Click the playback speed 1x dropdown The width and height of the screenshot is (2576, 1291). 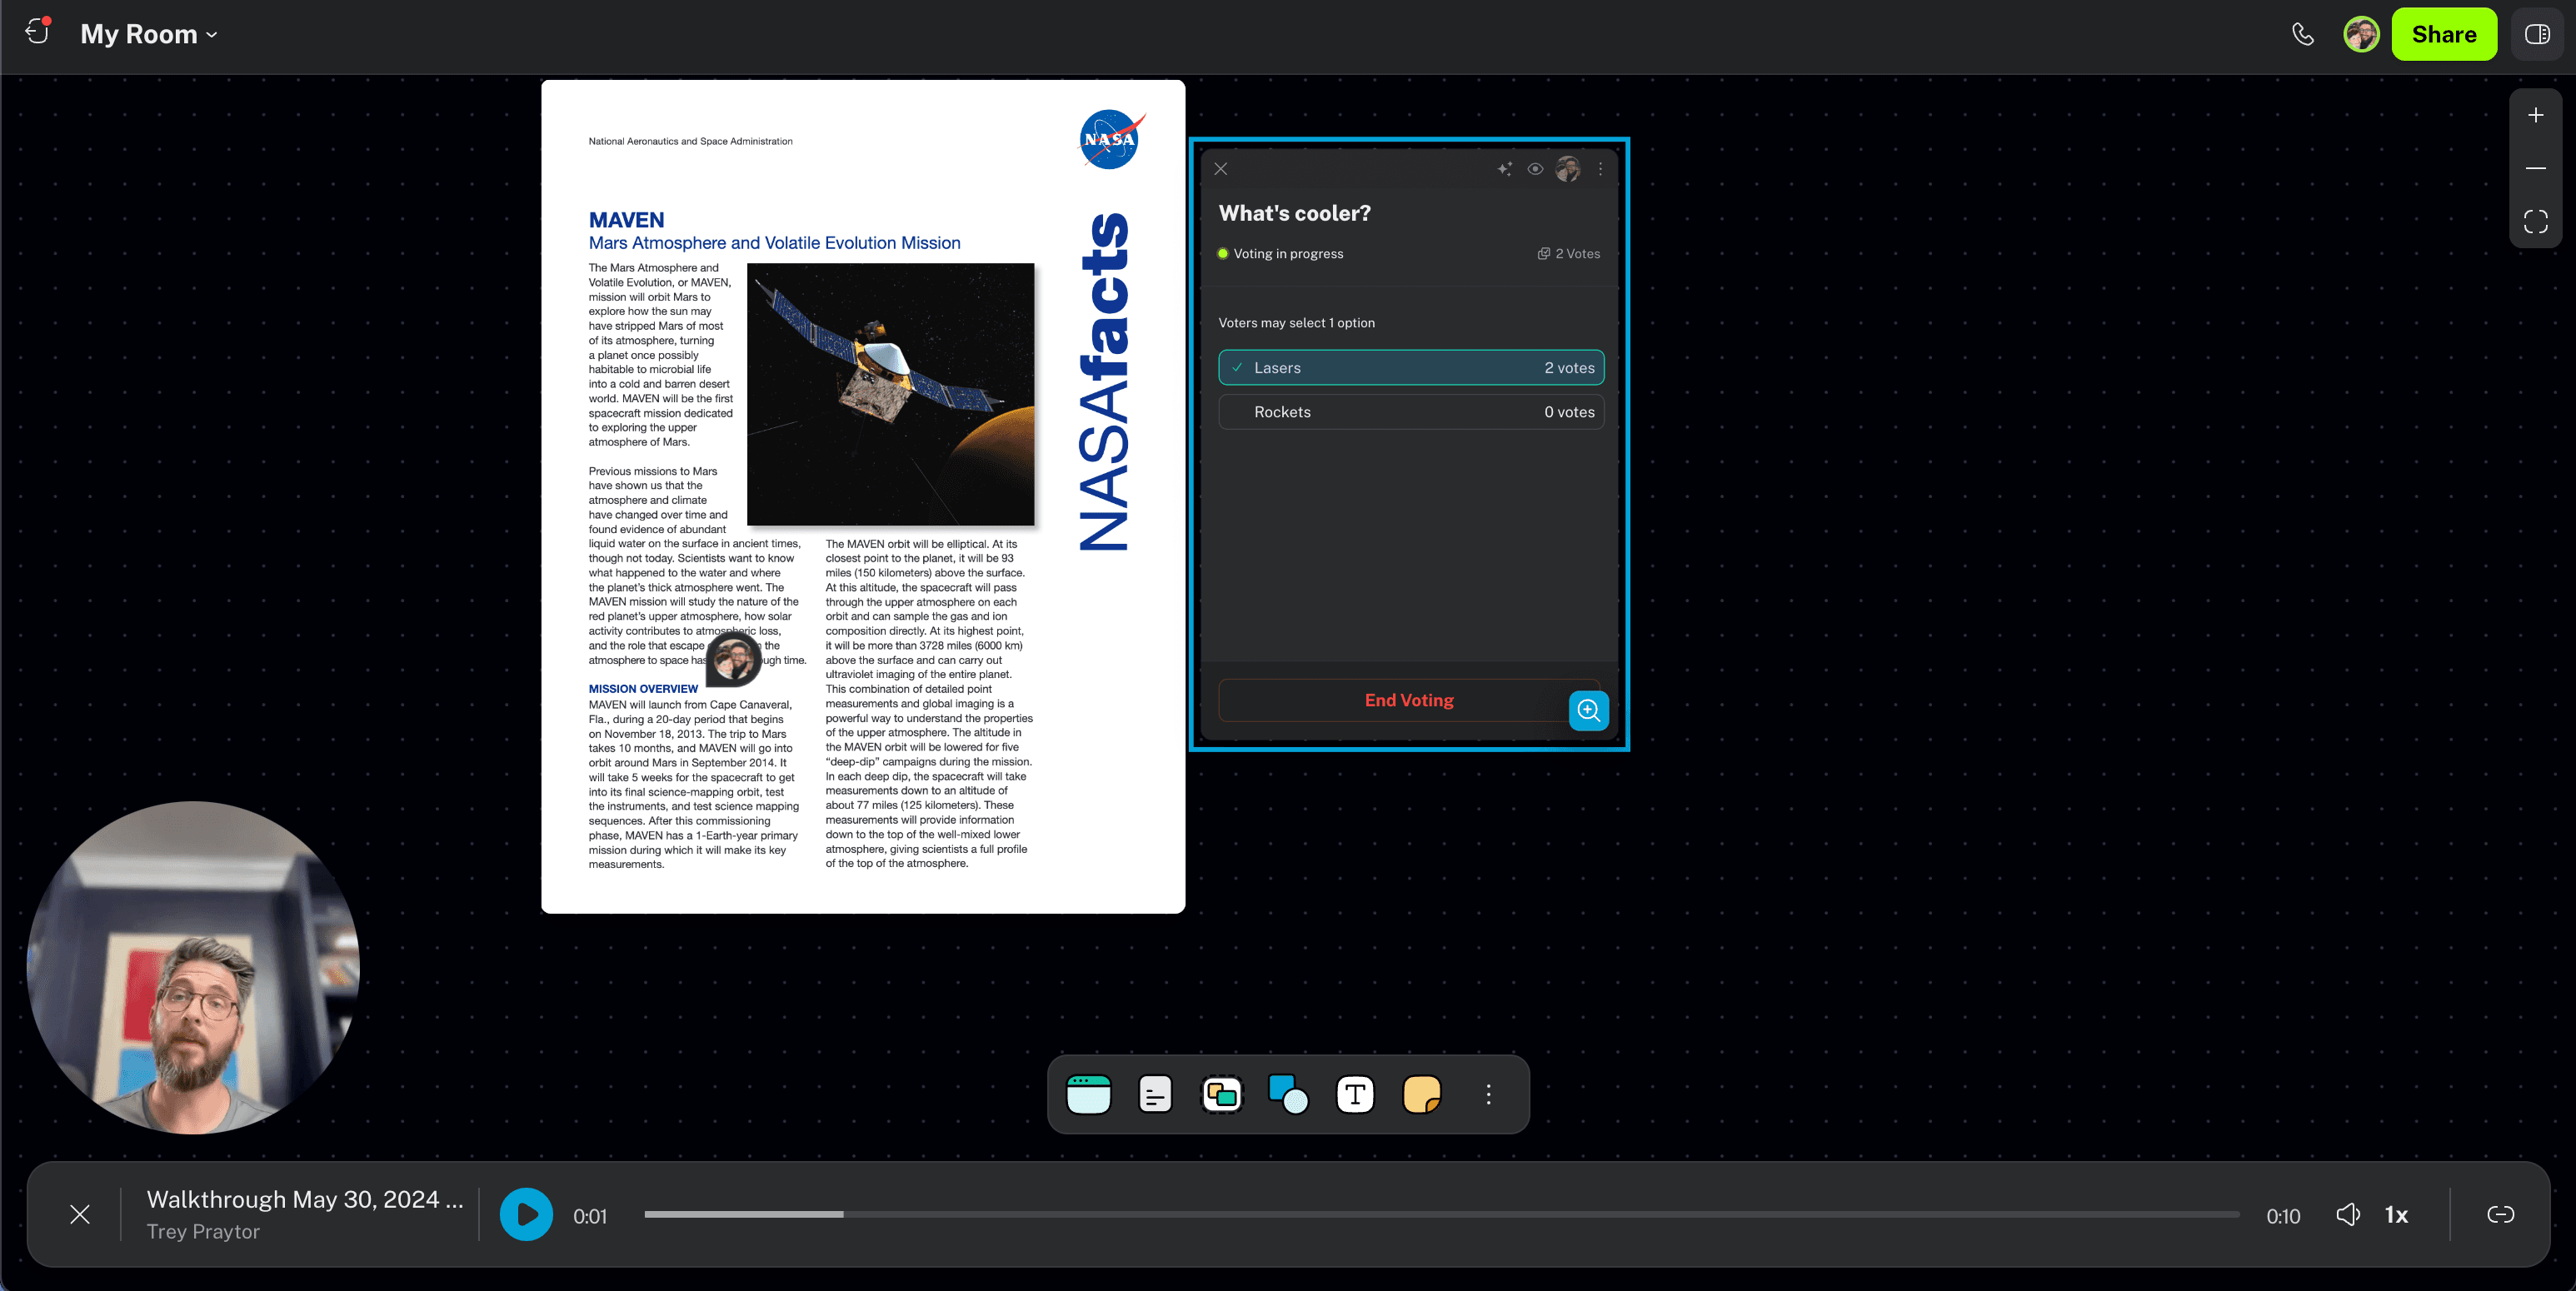pyautogui.click(x=2397, y=1214)
